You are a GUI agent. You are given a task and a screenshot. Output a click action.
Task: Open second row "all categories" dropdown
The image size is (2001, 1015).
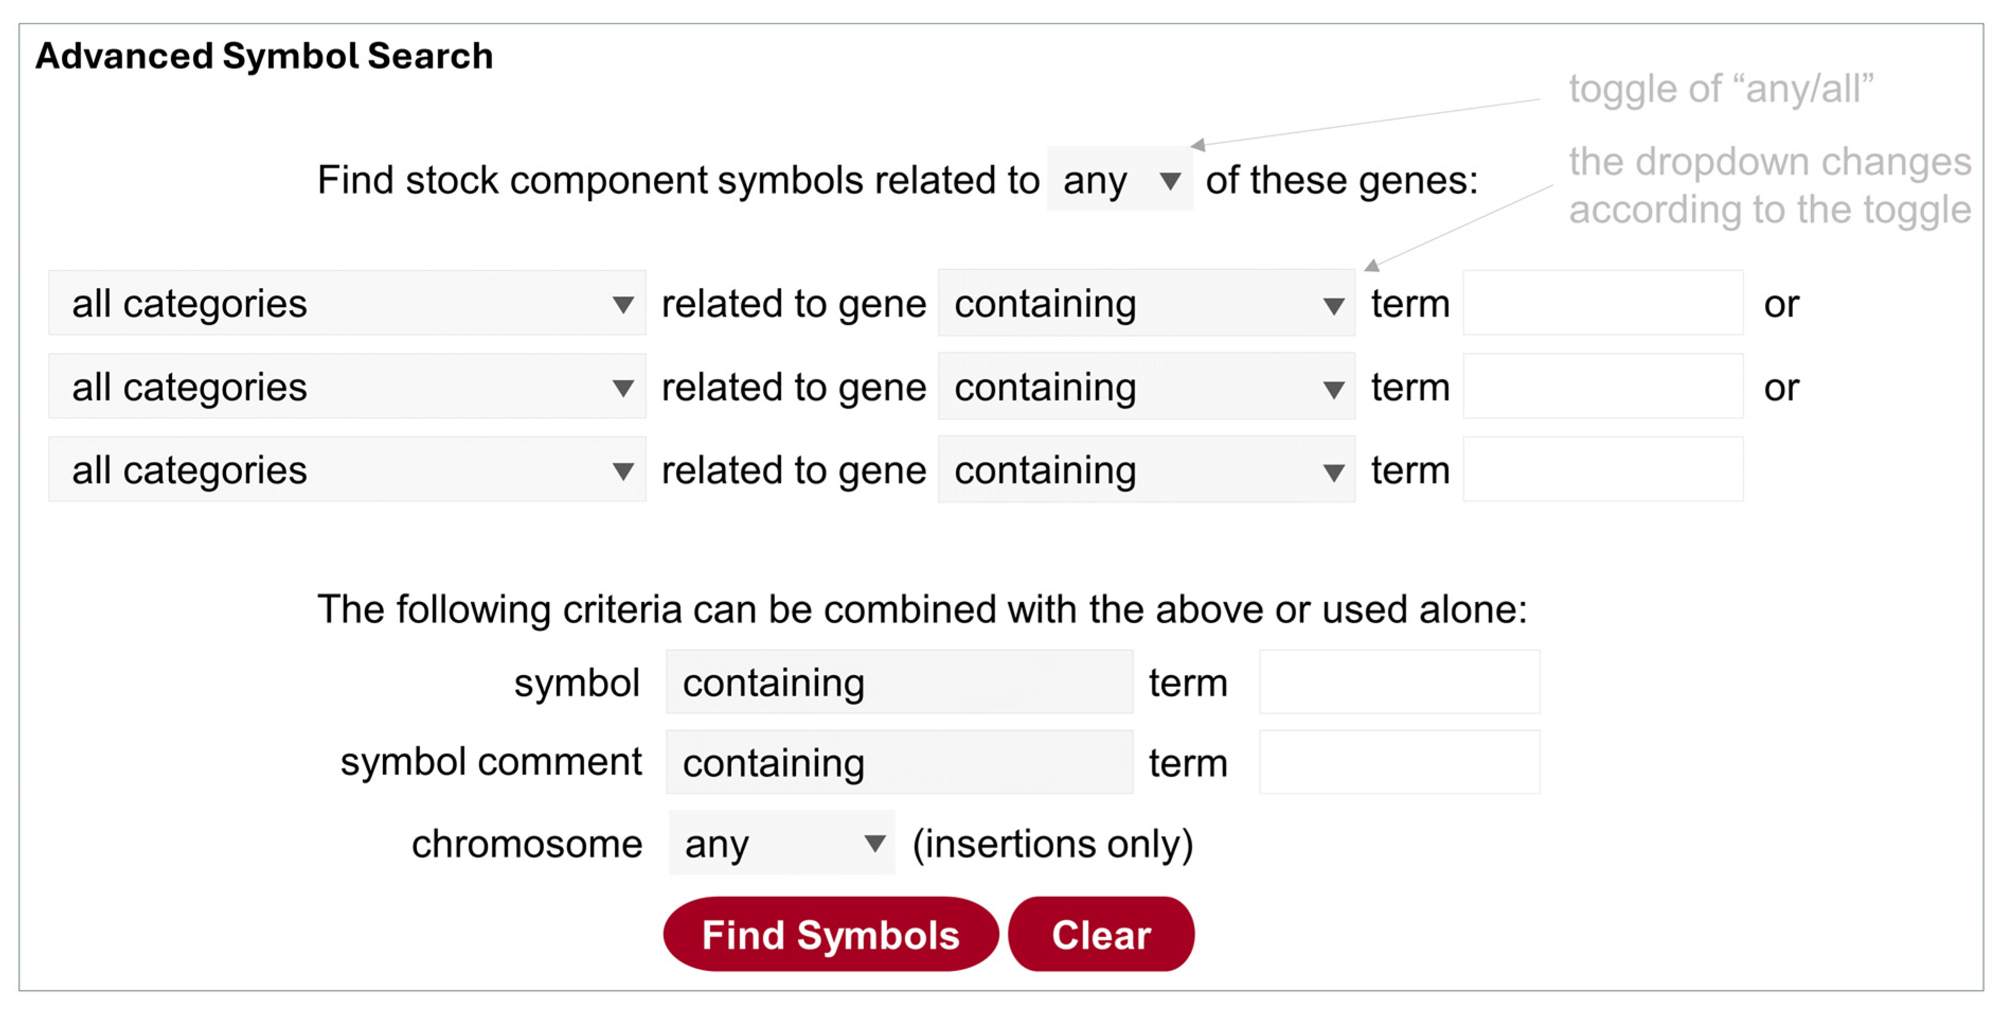(x=346, y=387)
